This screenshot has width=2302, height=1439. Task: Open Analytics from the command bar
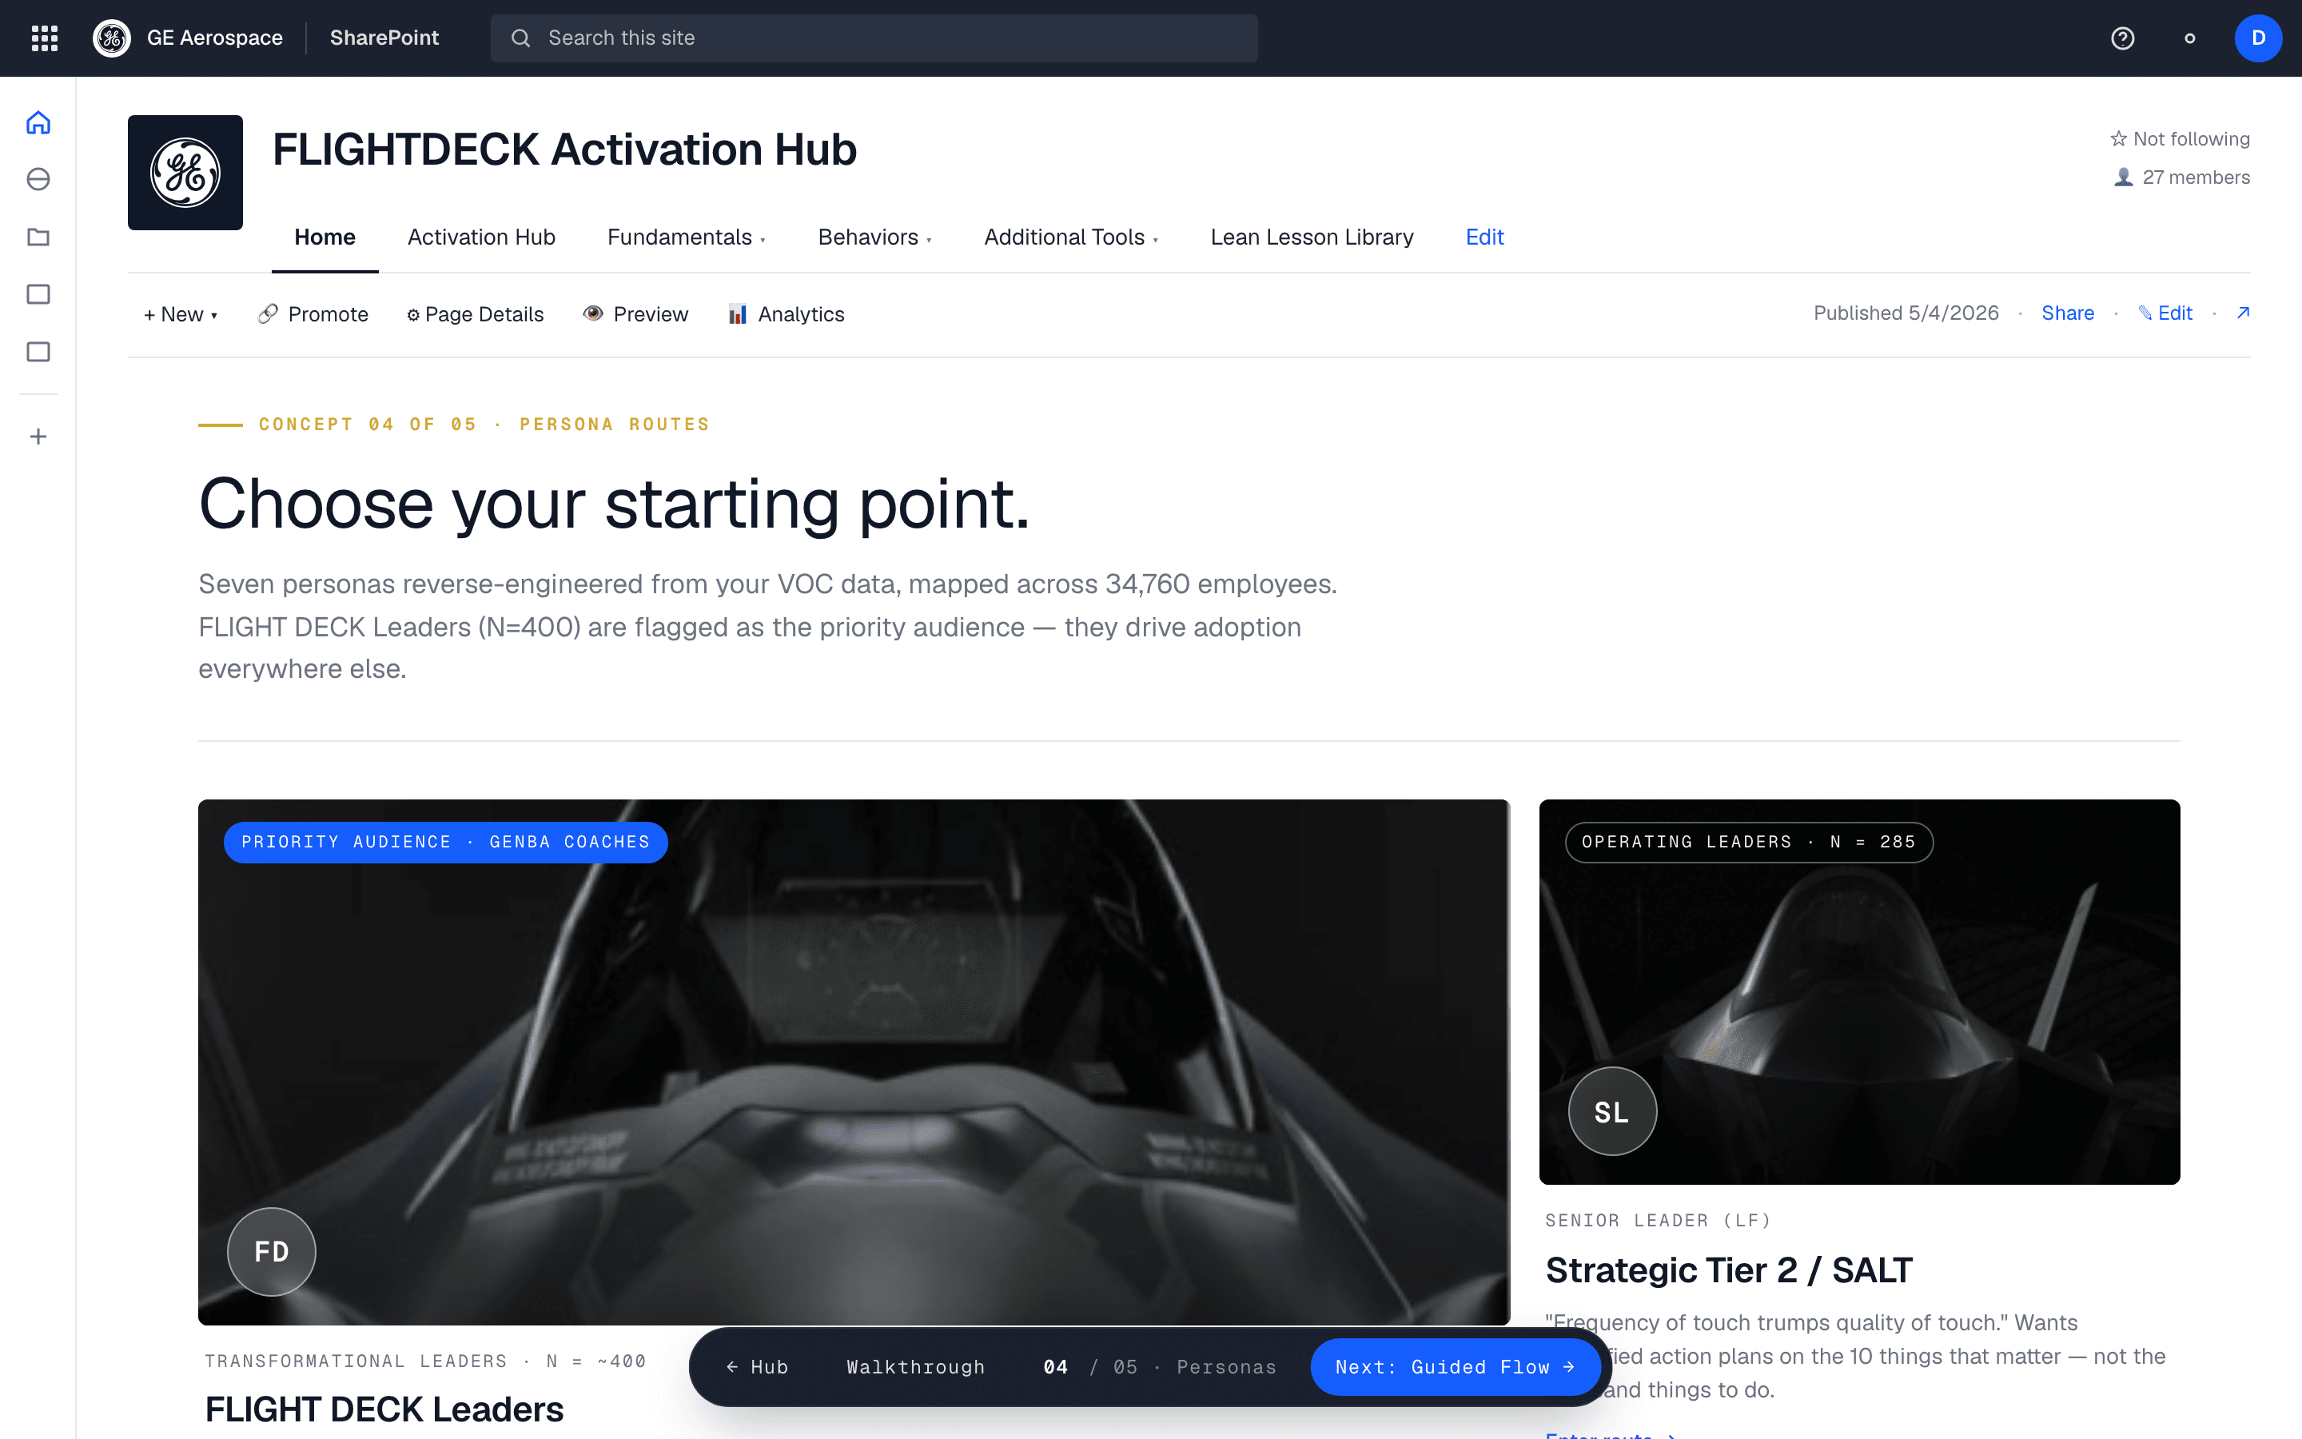786,314
